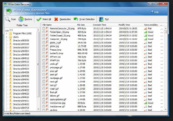Expand the Program Files (x86) tree node

[x=7, y=33]
